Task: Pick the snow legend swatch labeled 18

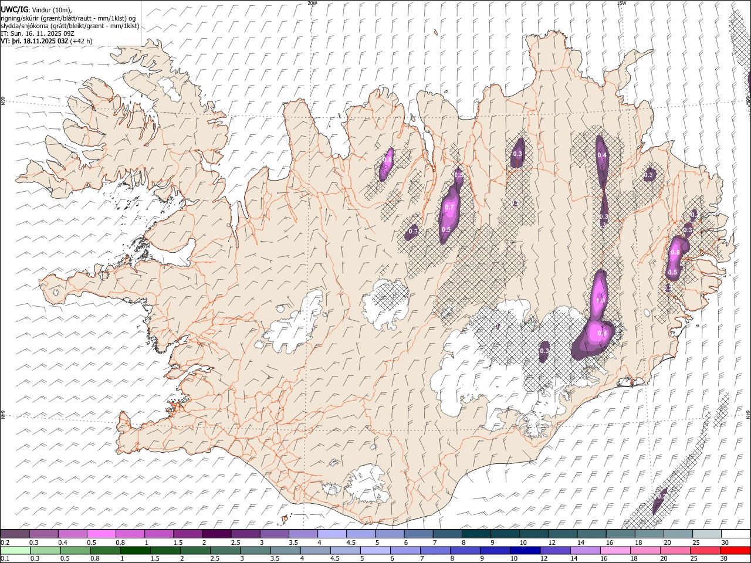Action: [649, 534]
